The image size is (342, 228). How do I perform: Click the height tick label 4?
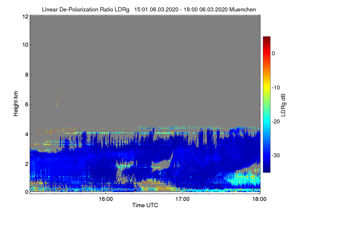26,134
